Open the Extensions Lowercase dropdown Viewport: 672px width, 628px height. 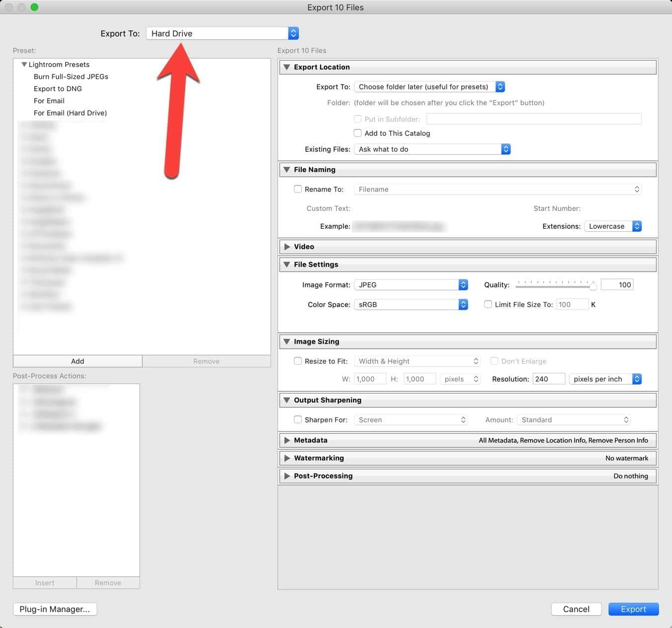(613, 226)
